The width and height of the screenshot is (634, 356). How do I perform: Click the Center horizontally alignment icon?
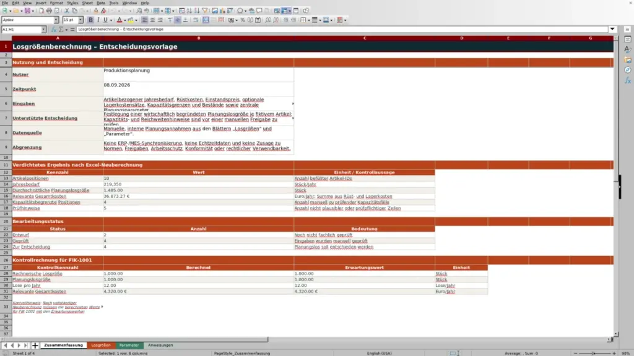pyautogui.click(x=152, y=20)
